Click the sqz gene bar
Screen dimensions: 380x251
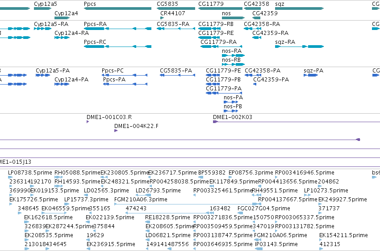pos(299,9)
